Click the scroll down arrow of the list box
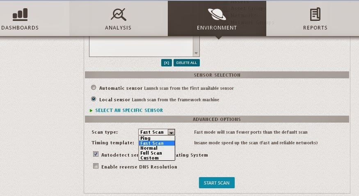This screenshot has width=359, height=196. tap(196, 53)
